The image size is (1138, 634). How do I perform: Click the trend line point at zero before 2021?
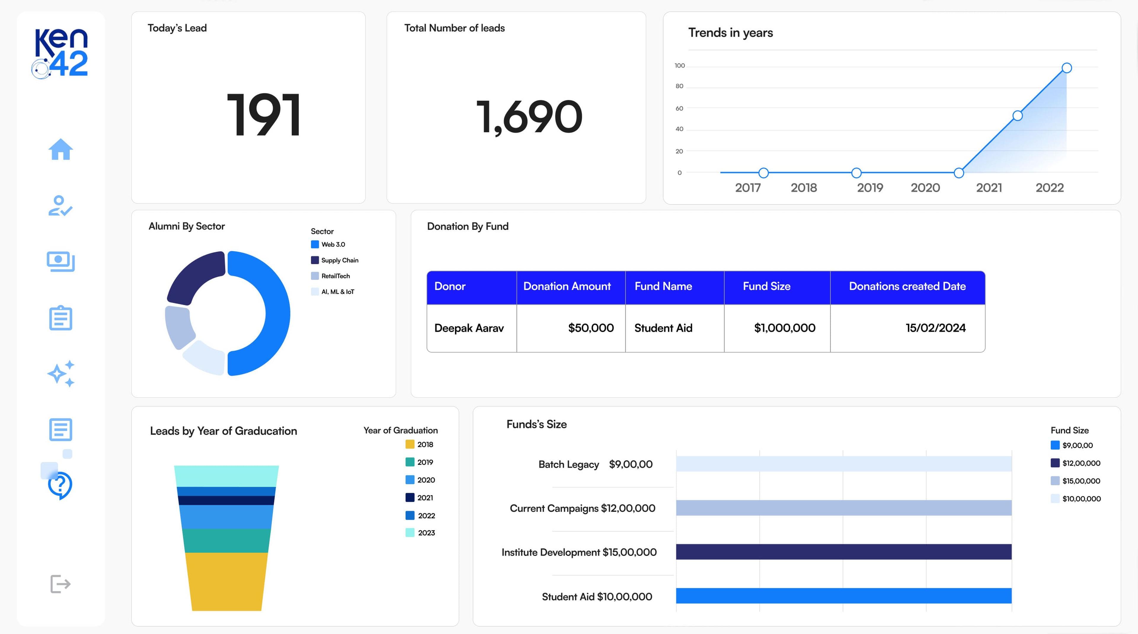pos(959,173)
